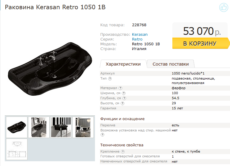Select the first black sink thumbnail
The width and height of the screenshot is (230, 166).
click(17, 127)
